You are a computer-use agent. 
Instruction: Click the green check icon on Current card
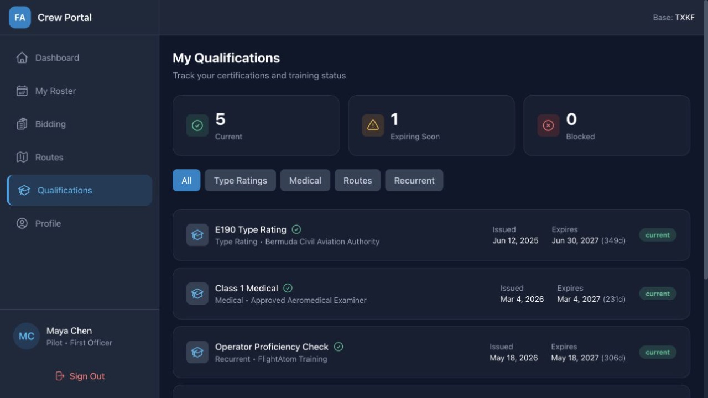point(197,125)
